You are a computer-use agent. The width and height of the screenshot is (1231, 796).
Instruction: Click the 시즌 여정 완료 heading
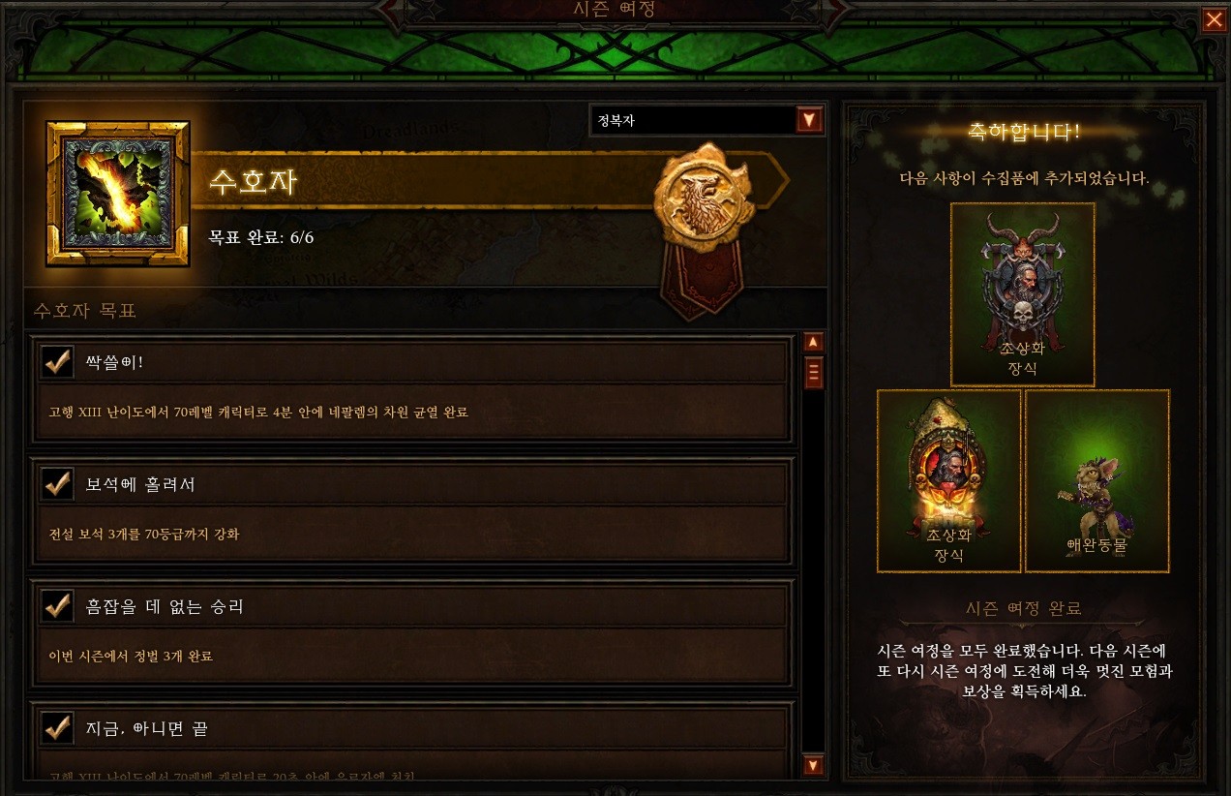tap(1023, 609)
